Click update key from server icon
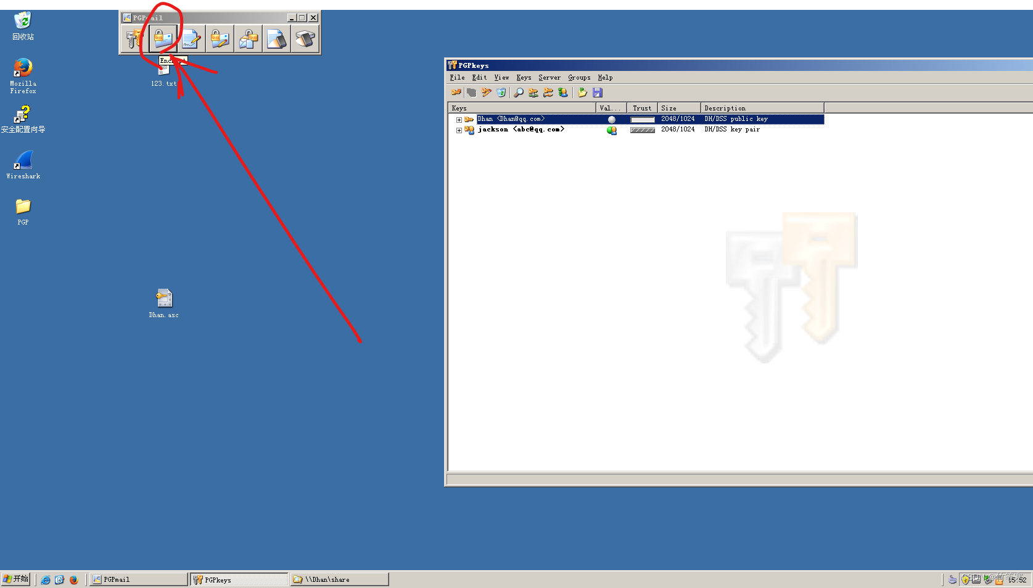The image size is (1033, 588). [548, 93]
